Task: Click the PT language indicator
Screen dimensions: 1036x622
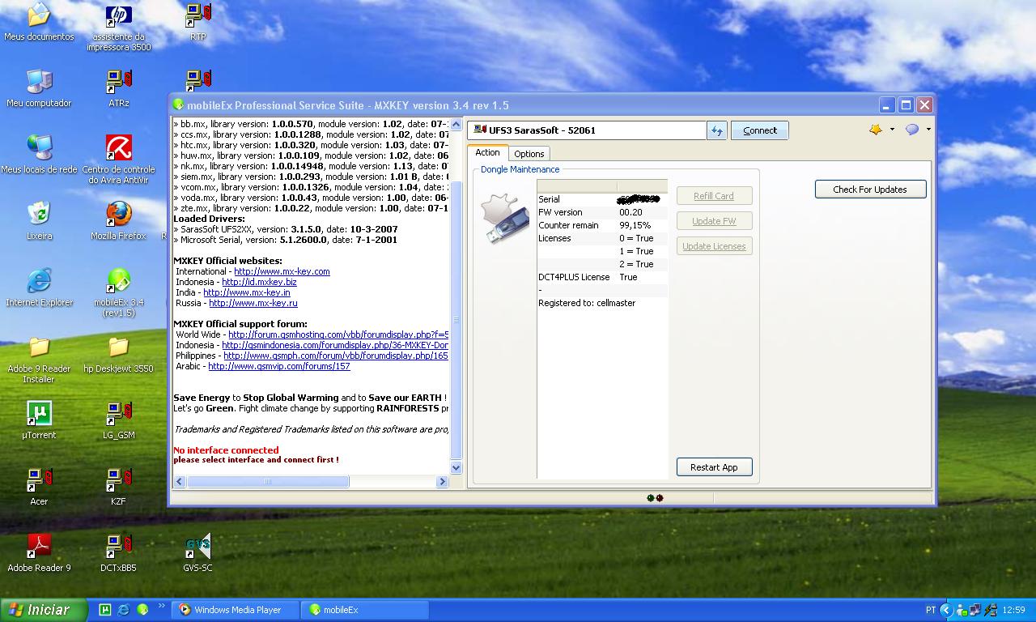Action: coord(931,610)
